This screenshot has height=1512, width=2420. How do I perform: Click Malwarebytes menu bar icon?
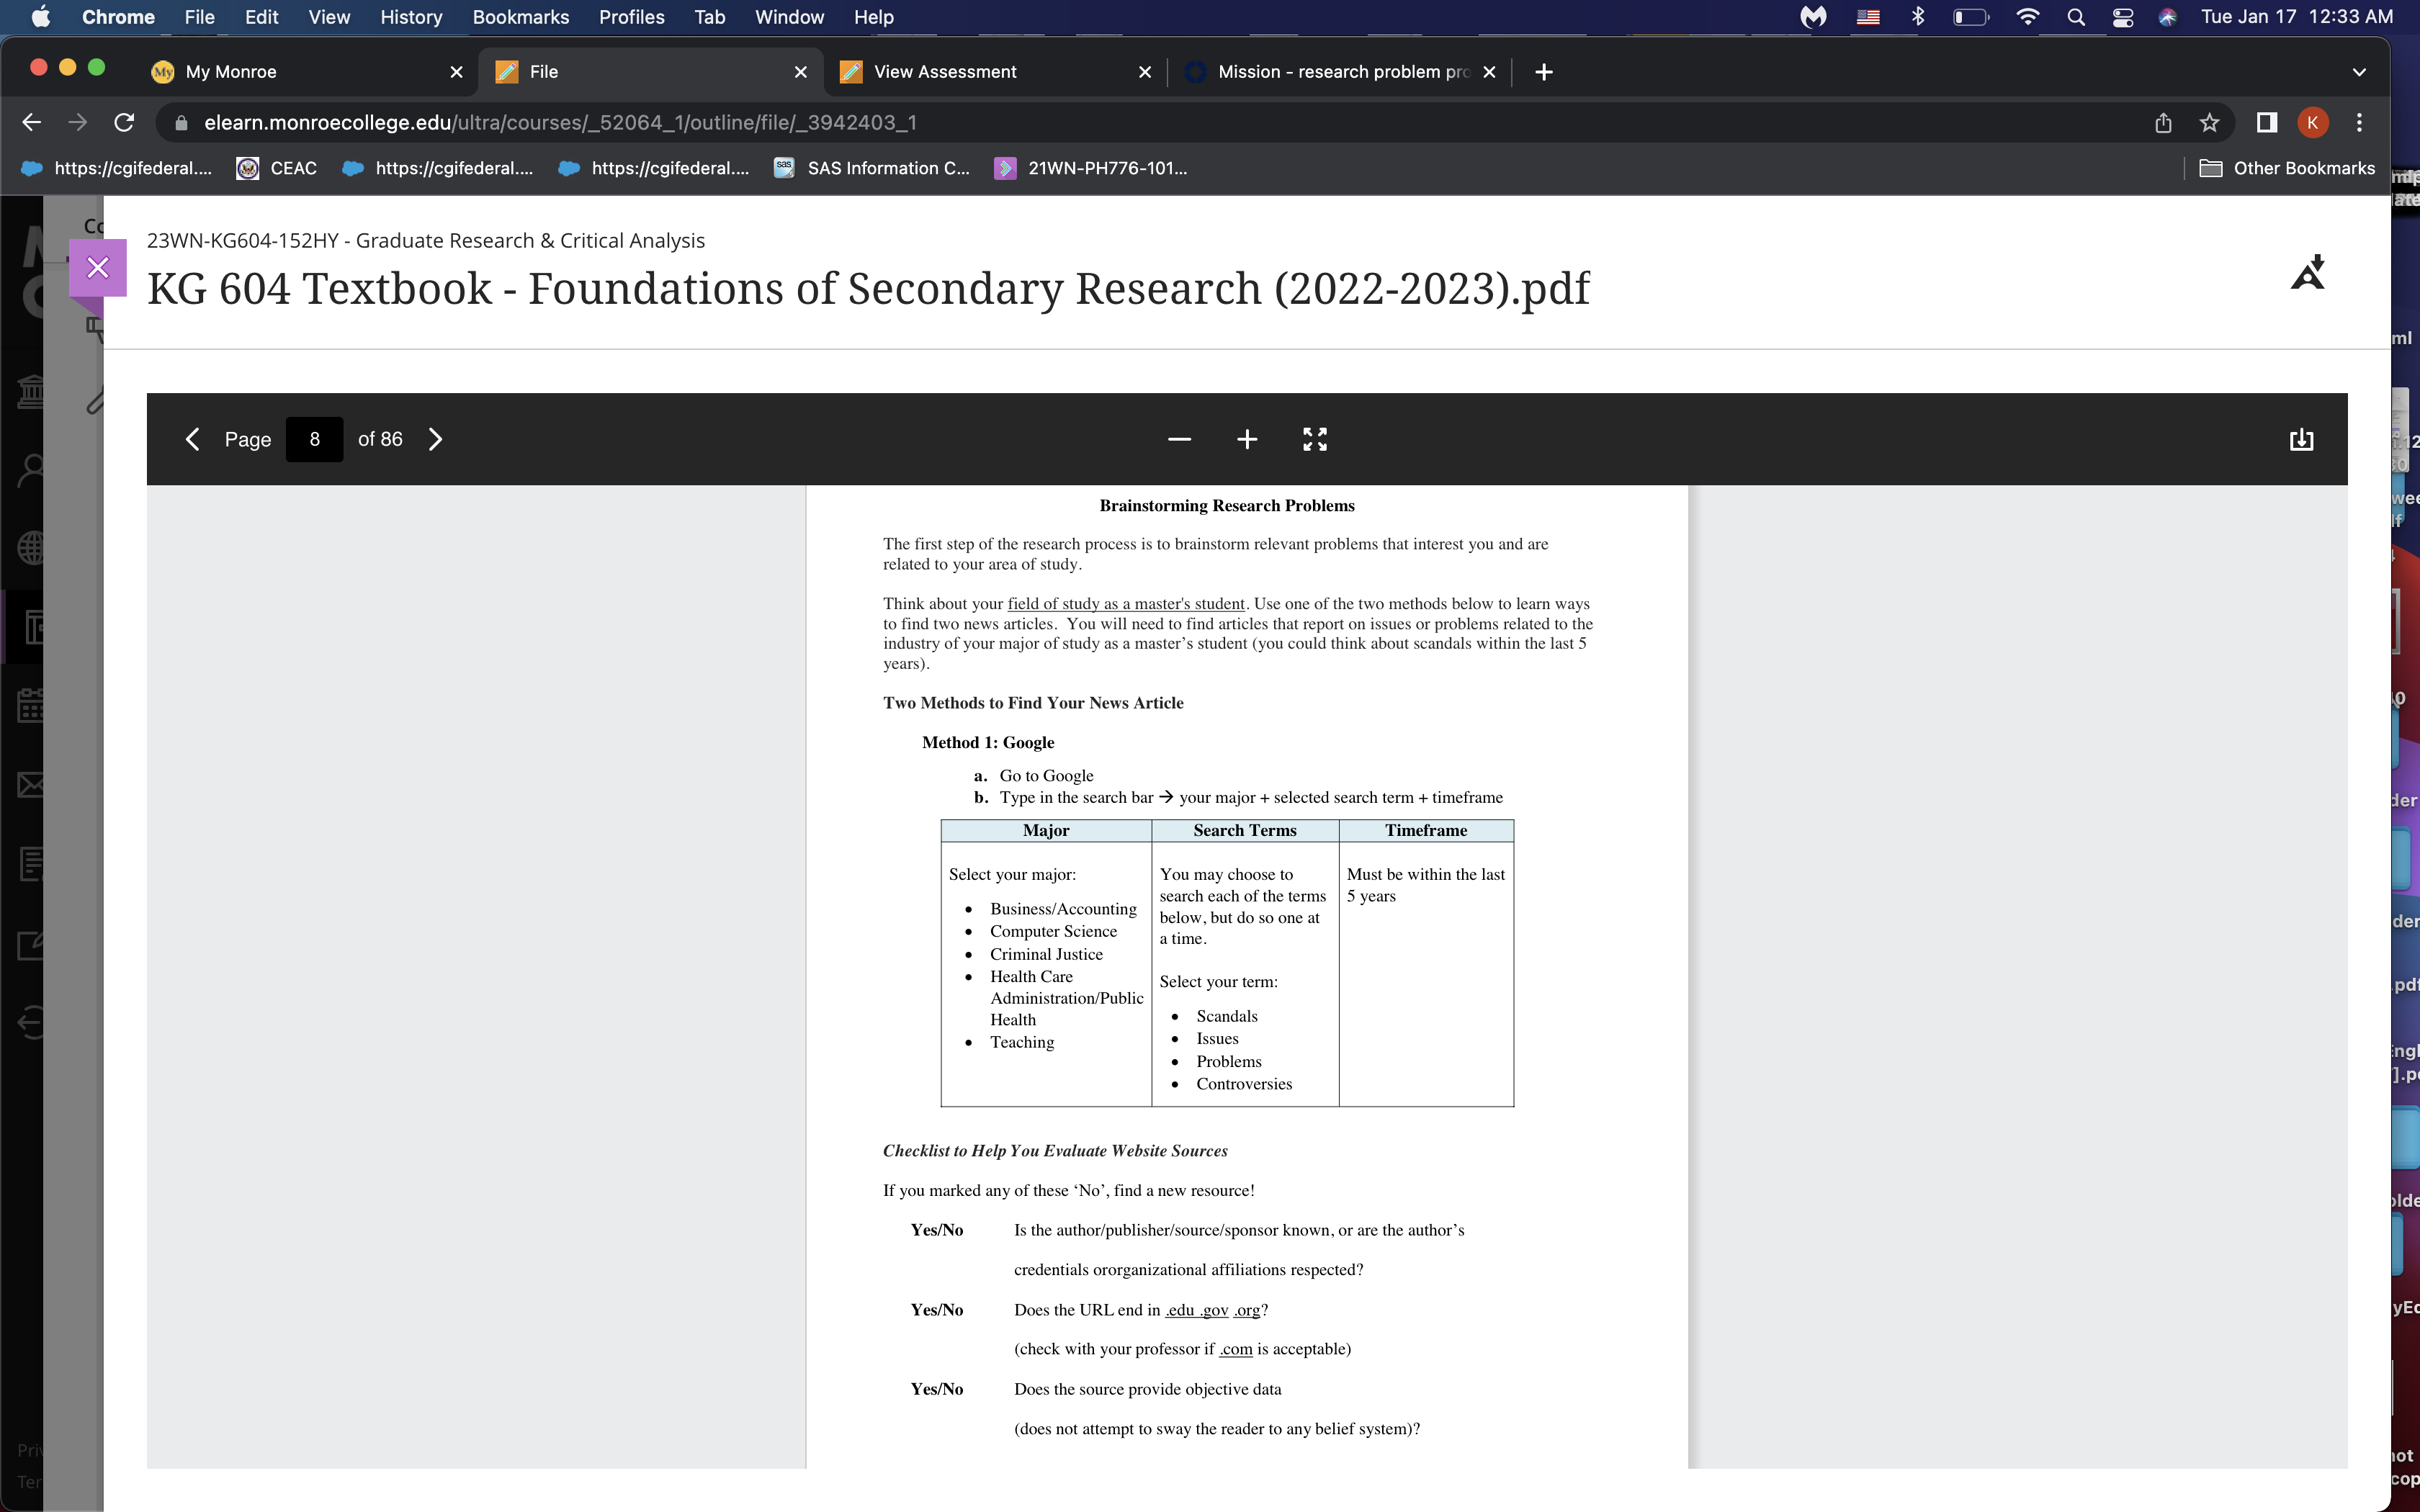click(x=1813, y=17)
